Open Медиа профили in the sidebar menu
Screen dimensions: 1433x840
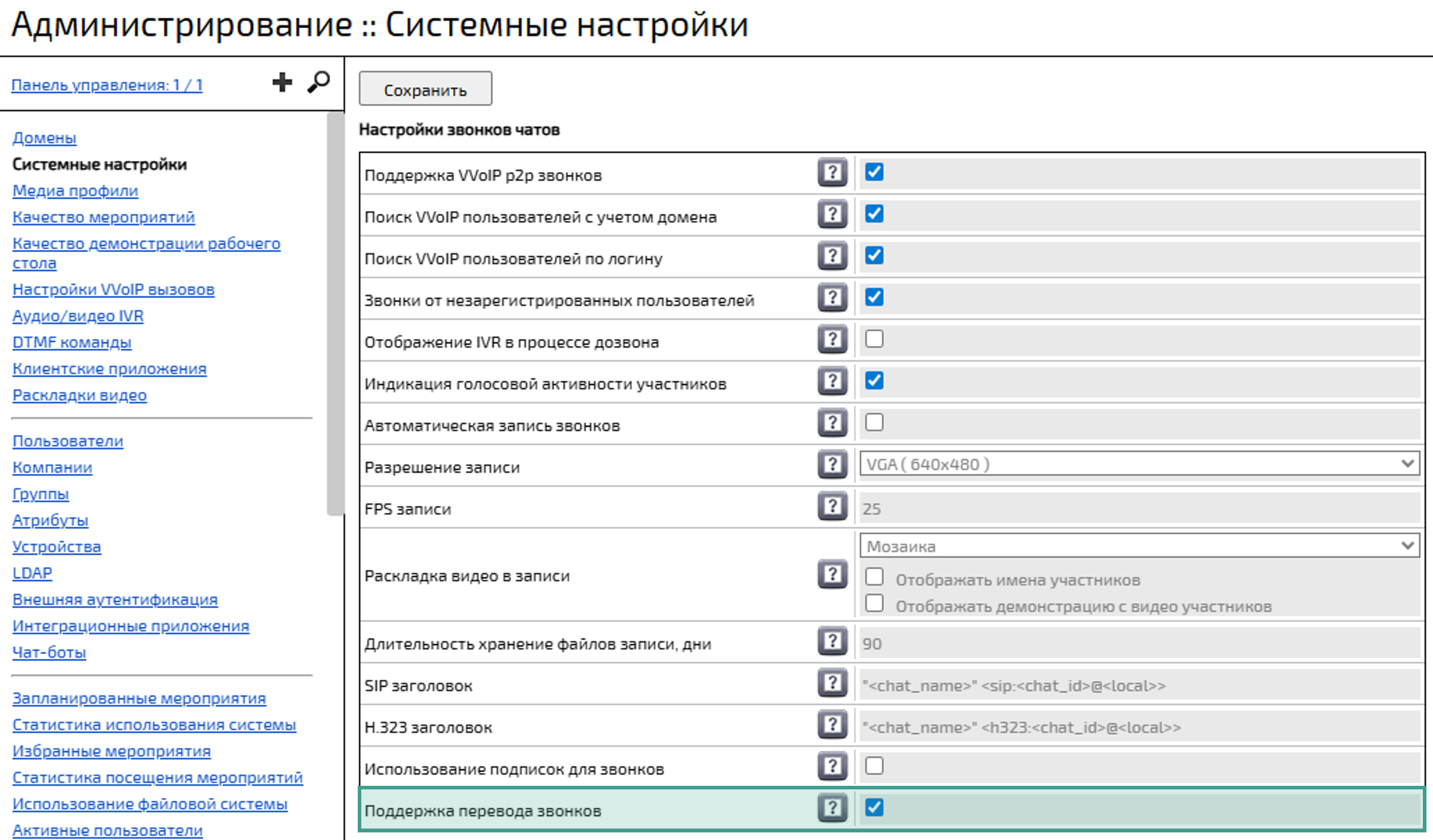coord(75,191)
